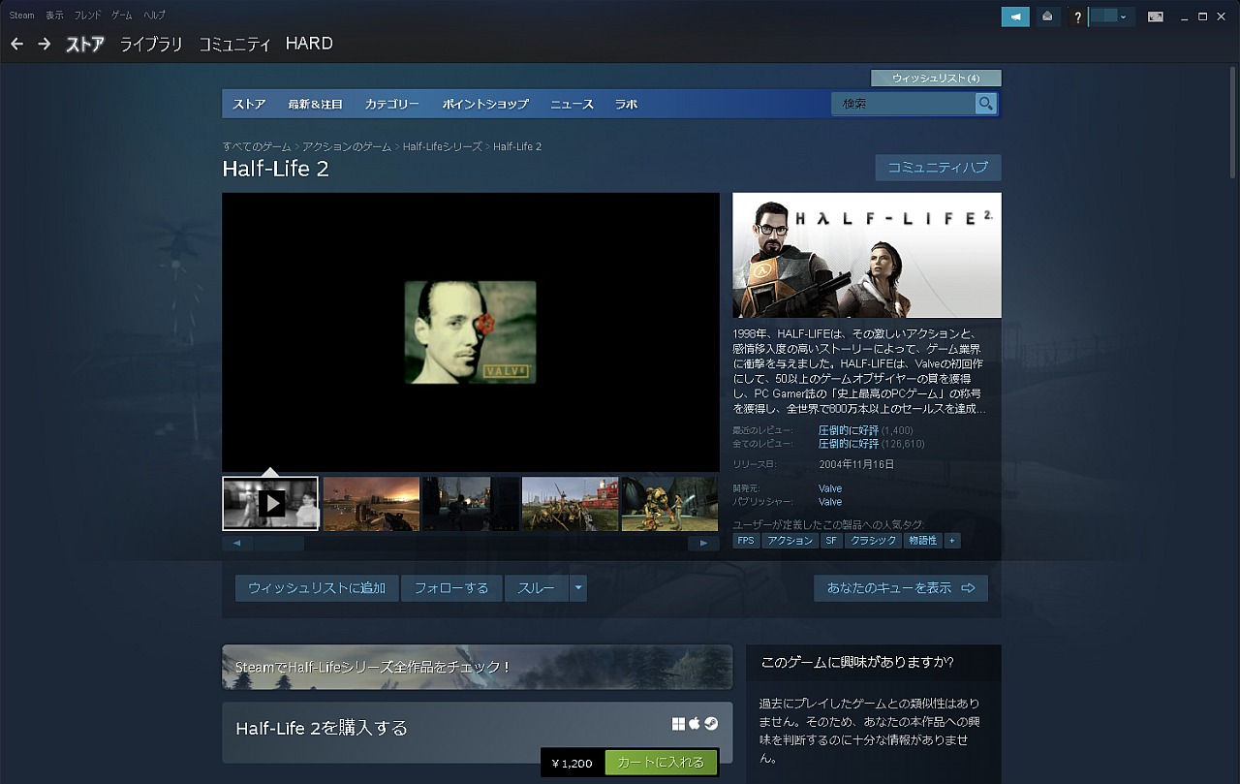Expand more tags with plus button
The image size is (1240, 784).
pos(952,541)
